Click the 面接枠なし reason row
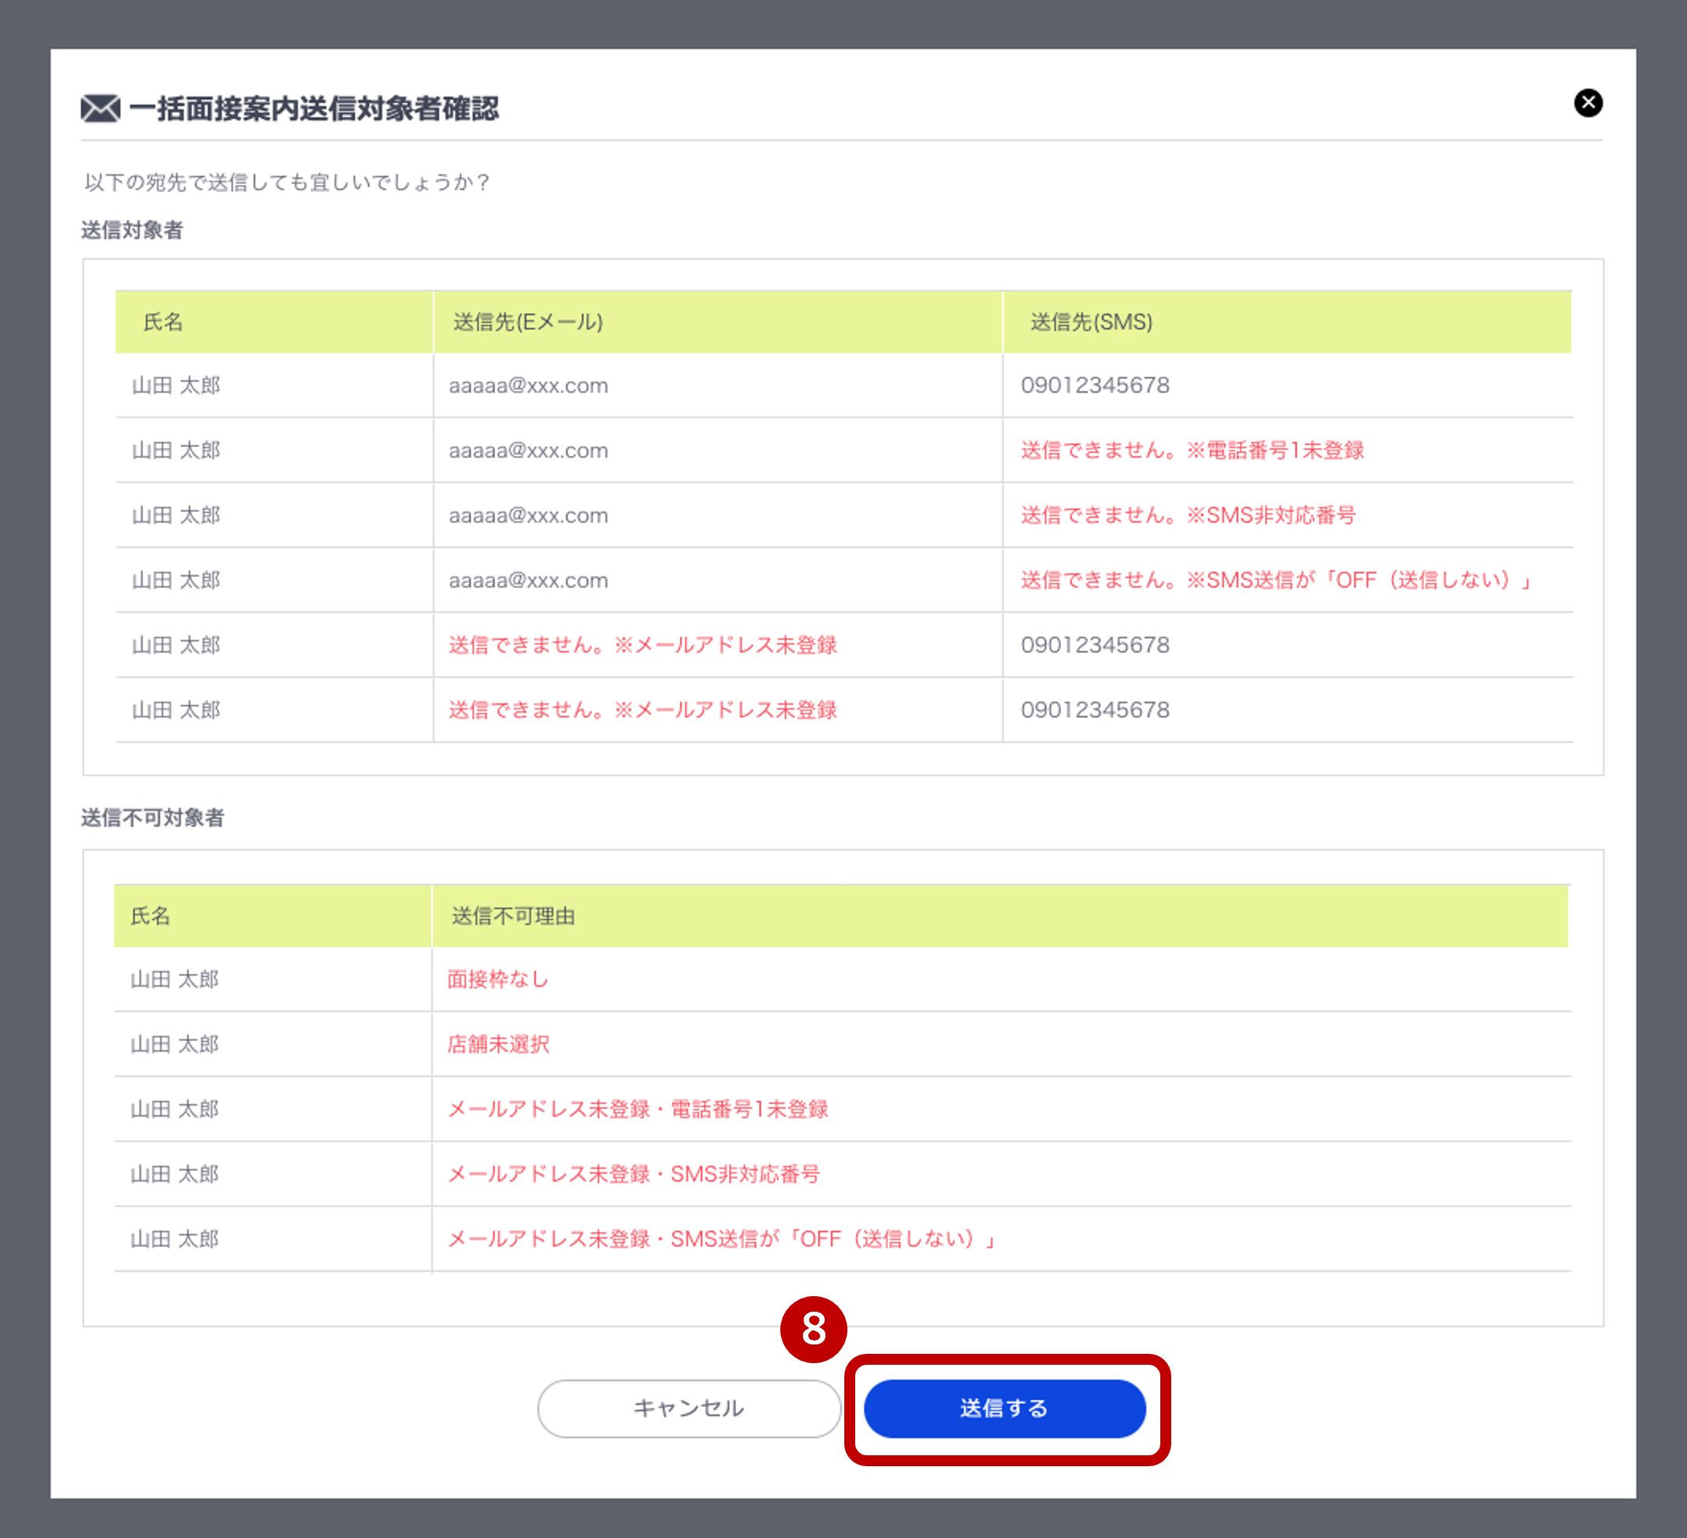The width and height of the screenshot is (1687, 1538). point(498,979)
